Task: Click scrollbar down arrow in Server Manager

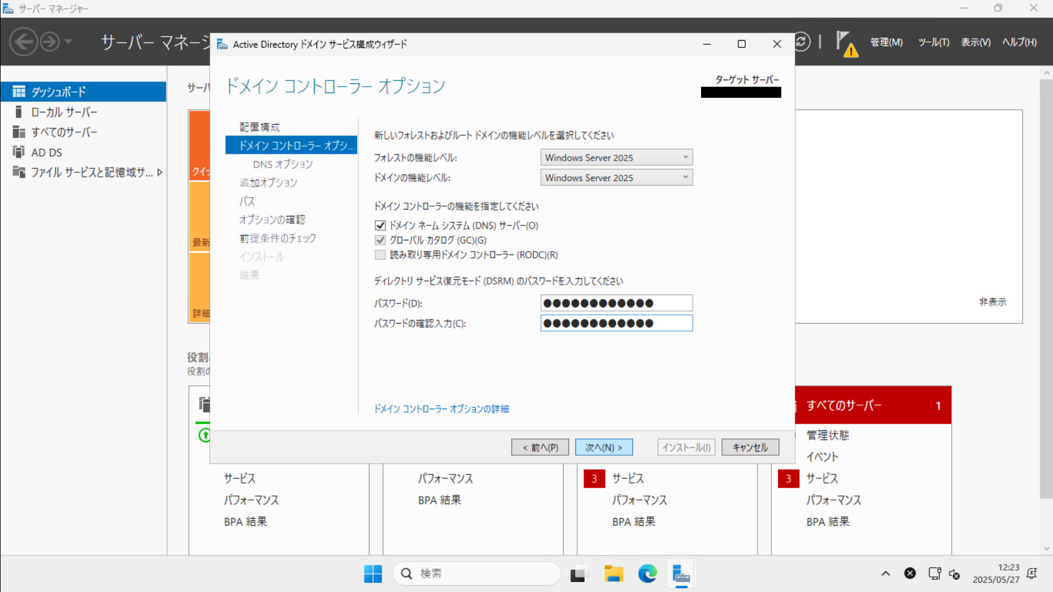Action: (x=1047, y=548)
